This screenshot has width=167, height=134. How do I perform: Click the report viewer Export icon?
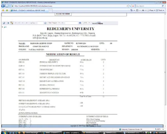pos(4,23)
